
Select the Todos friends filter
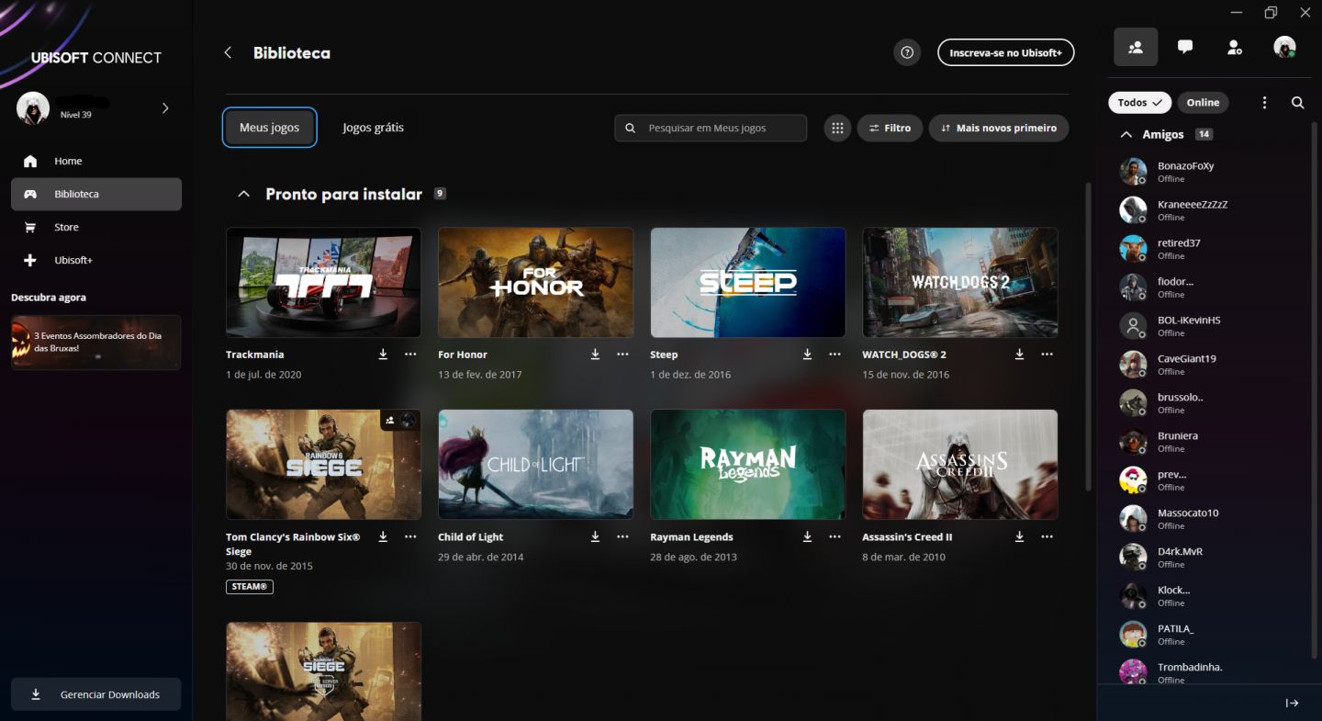(1139, 103)
